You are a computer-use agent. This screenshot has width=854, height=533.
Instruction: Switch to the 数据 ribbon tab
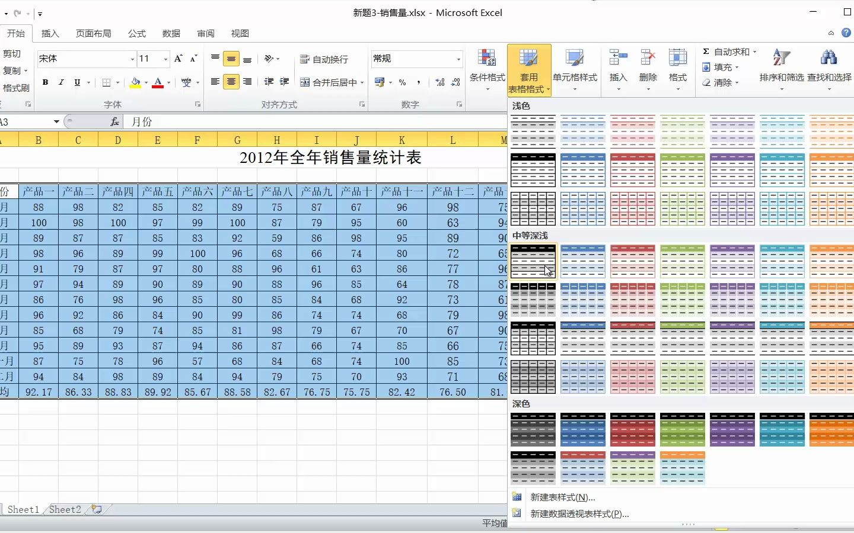pos(171,33)
